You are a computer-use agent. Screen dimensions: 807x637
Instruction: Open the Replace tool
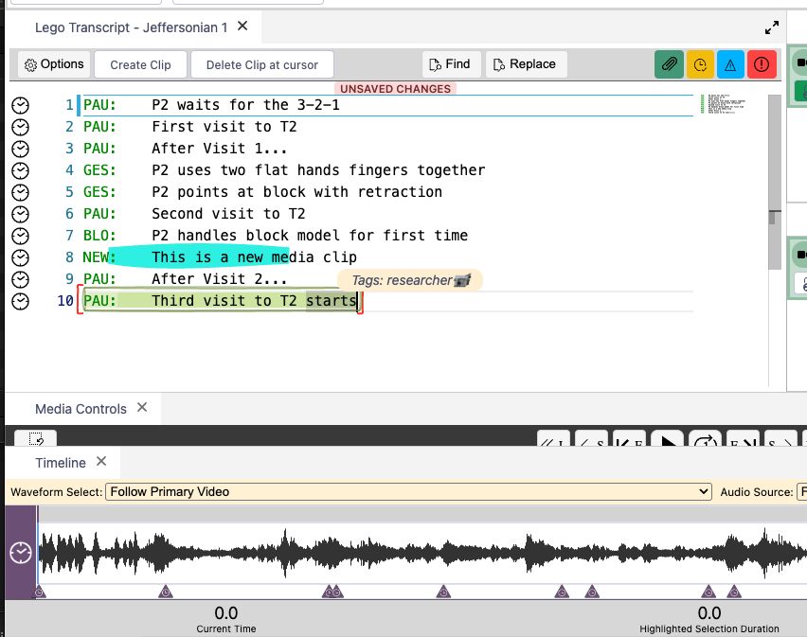coord(526,64)
